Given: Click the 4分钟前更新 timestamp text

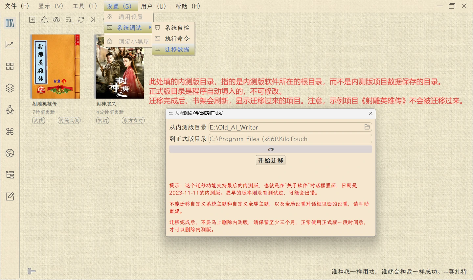Looking at the screenshot, I should pos(110,112).
